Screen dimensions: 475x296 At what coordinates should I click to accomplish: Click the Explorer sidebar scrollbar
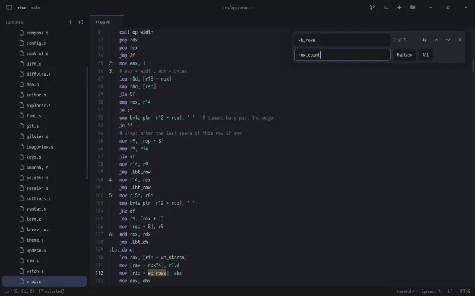click(x=87, y=123)
